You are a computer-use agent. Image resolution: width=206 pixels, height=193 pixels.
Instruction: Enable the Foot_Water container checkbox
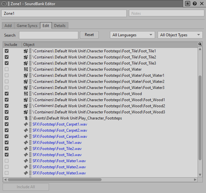(x=6, y=69)
